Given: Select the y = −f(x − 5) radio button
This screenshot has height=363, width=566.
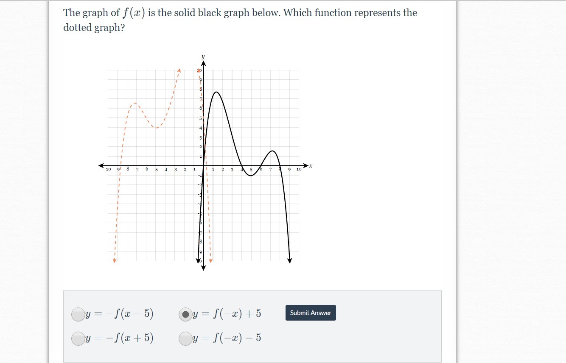Looking at the screenshot, I should click(x=78, y=314).
